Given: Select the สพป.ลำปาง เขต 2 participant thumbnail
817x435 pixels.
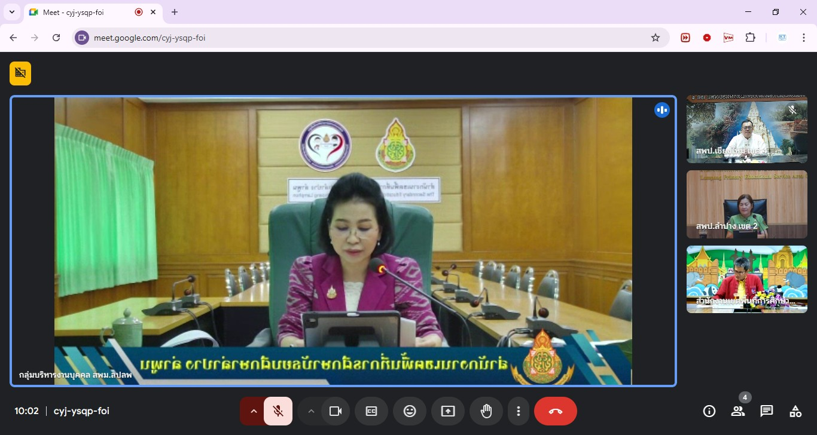Looking at the screenshot, I should [746, 204].
